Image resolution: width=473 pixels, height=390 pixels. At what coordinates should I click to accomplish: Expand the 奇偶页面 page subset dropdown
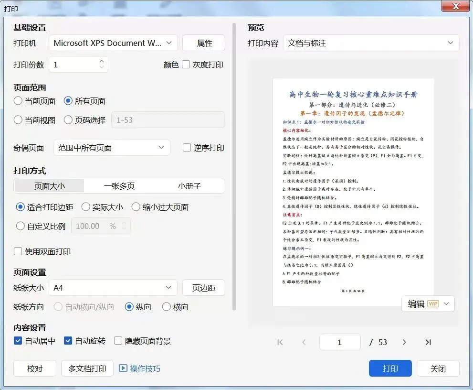click(112, 148)
